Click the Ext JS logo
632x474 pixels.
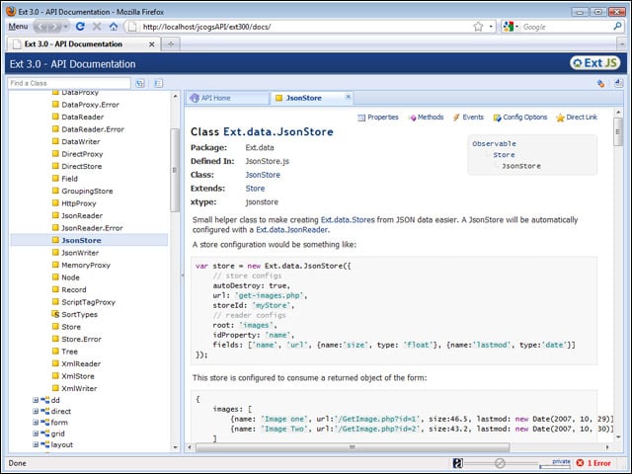click(595, 63)
